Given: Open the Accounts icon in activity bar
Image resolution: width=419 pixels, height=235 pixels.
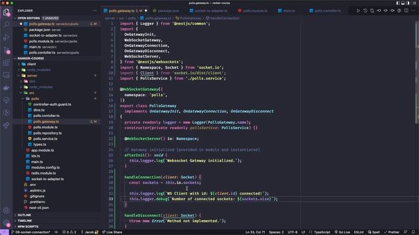Looking at the screenshot, I should click(6, 210).
